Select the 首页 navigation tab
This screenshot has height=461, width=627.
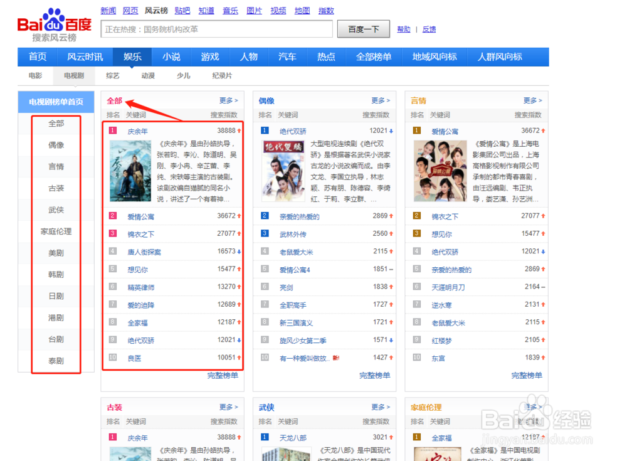38,57
